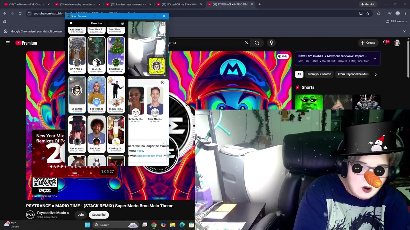Switch to 'funniest cops moments' tab
The height and width of the screenshot is (230, 410).
(x=128, y=4)
